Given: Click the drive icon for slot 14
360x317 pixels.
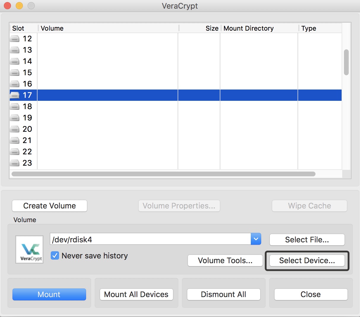Looking at the screenshot, I should (15, 61).
